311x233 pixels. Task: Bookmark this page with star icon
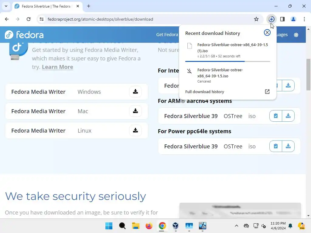point(256,19)
